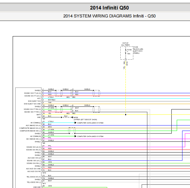Click 'SOUND SIG FT RH (-)' pin label
Screen dimensions: 190x188
pos(33,112)
